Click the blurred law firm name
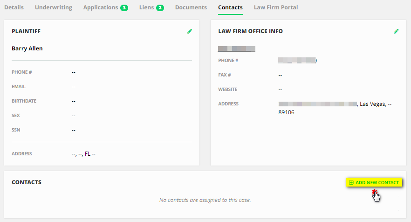 click(237, 49)
